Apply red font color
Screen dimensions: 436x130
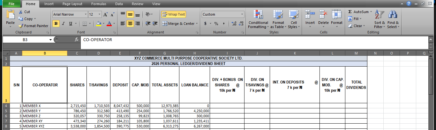tap(109, 24)
